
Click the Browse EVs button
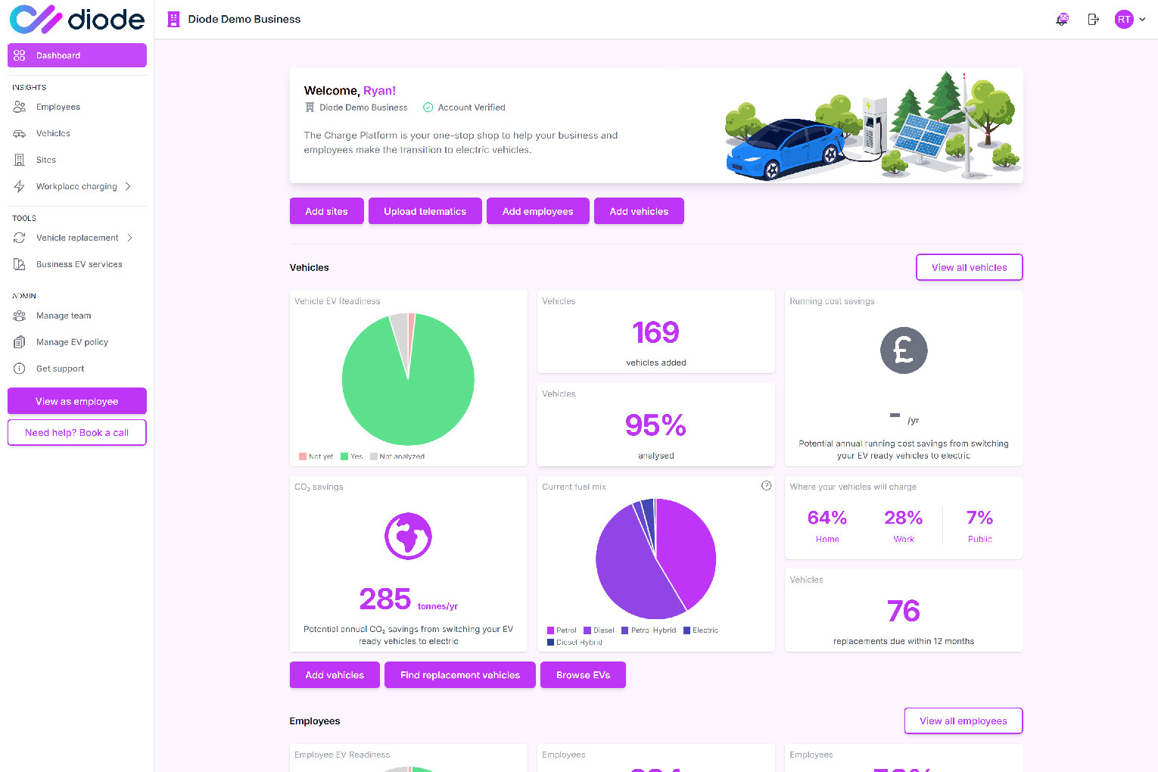pos(583,674)
